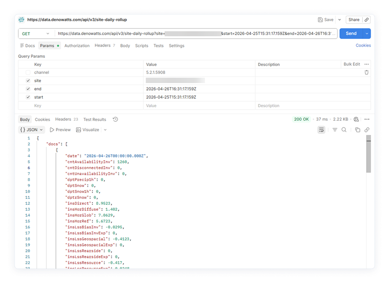Disable the start parameter checkbox

(x=28, y=97)
